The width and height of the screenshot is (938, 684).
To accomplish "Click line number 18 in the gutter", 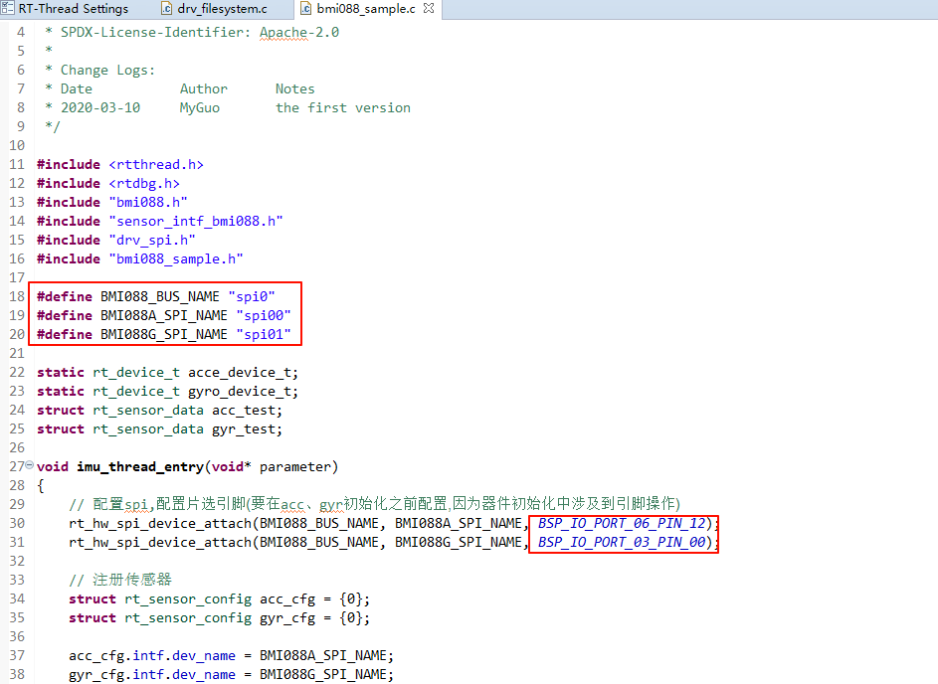I will 17,296.
